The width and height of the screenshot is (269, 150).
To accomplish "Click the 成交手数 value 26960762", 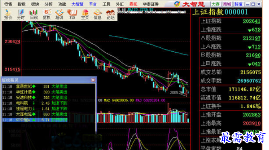I will [x=249, y=81].
